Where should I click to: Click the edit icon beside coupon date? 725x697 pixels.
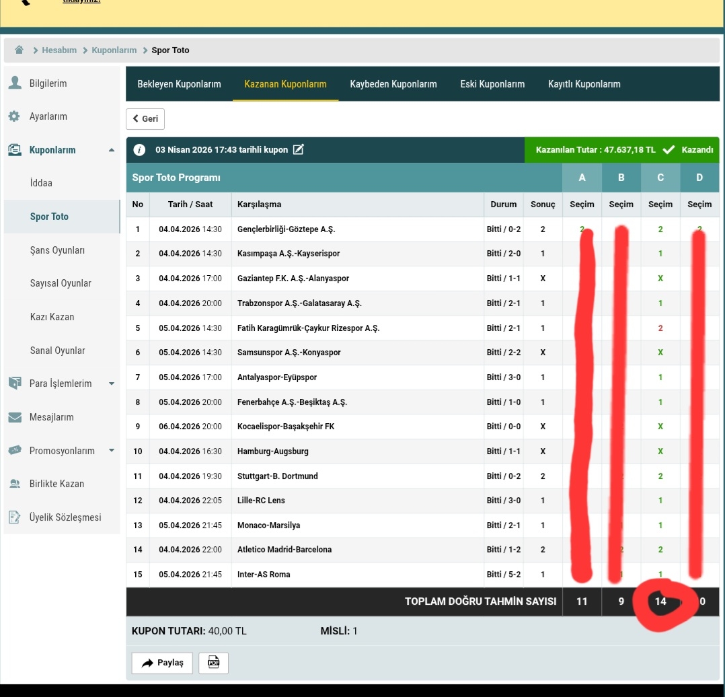coord(299,149)
